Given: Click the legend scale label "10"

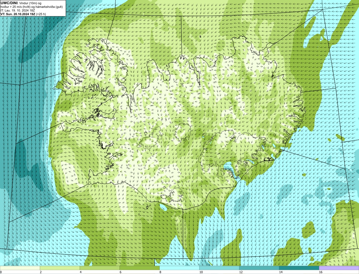Looking at the screenshot, I should point(201,272).
